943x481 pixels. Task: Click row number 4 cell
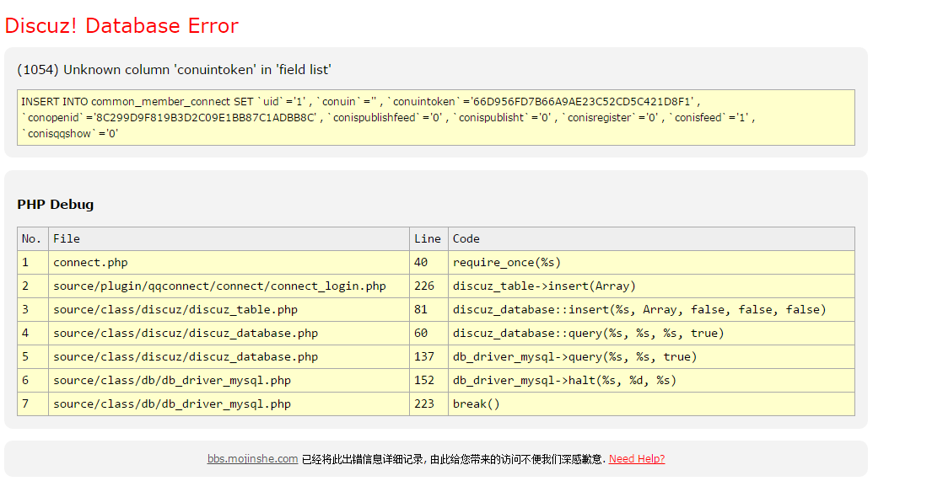pyautogui.click(x=33, y=334)
